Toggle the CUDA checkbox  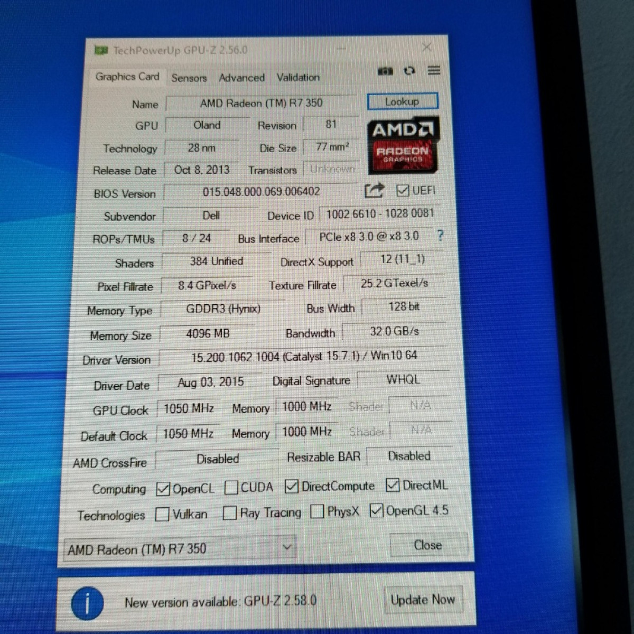coord(231,488)
